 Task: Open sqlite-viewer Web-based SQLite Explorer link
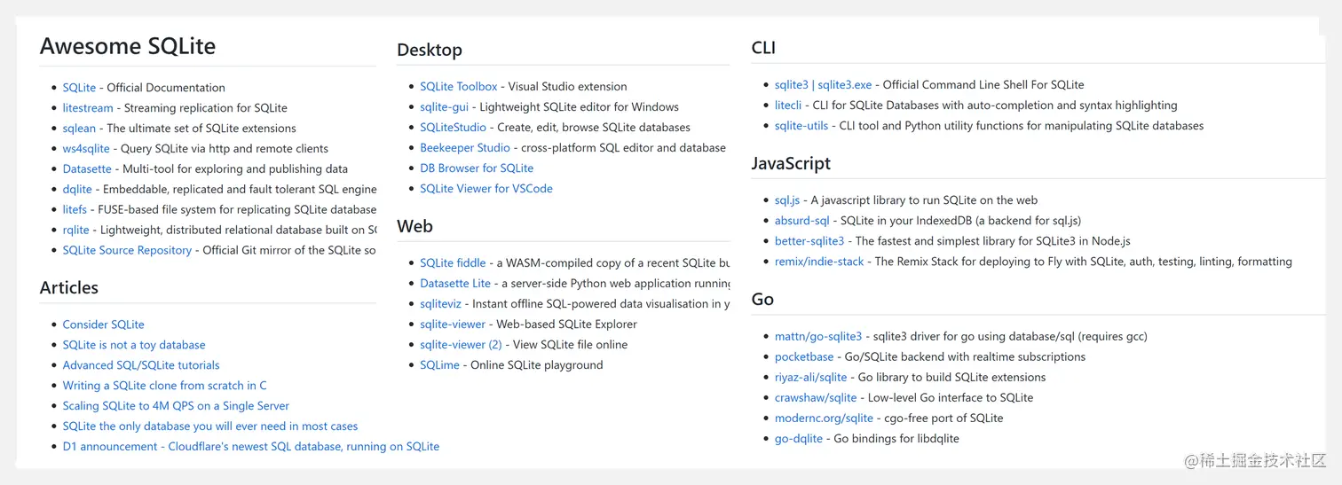[453, 325]
